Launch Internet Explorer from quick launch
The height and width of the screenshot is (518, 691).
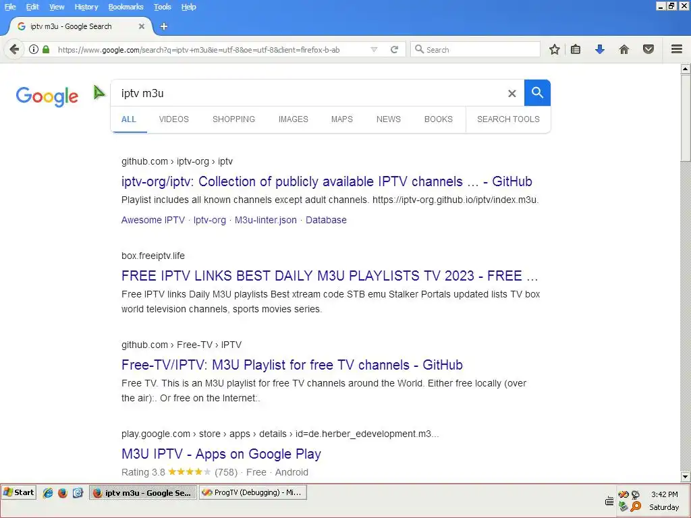click(x=48, y=493)
